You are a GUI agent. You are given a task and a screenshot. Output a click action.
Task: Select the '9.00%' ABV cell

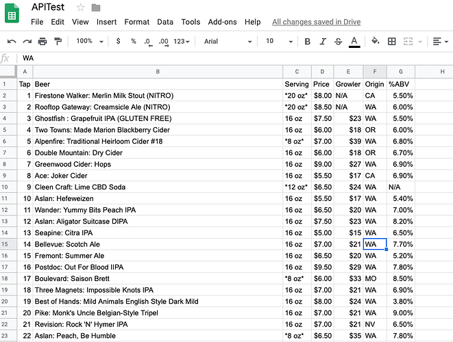click(x=401, y=313)
